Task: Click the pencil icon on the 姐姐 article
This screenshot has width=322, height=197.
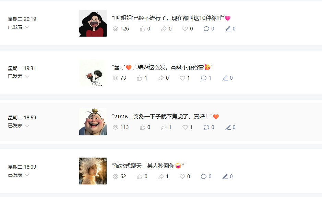Action: tap(228, 29)
